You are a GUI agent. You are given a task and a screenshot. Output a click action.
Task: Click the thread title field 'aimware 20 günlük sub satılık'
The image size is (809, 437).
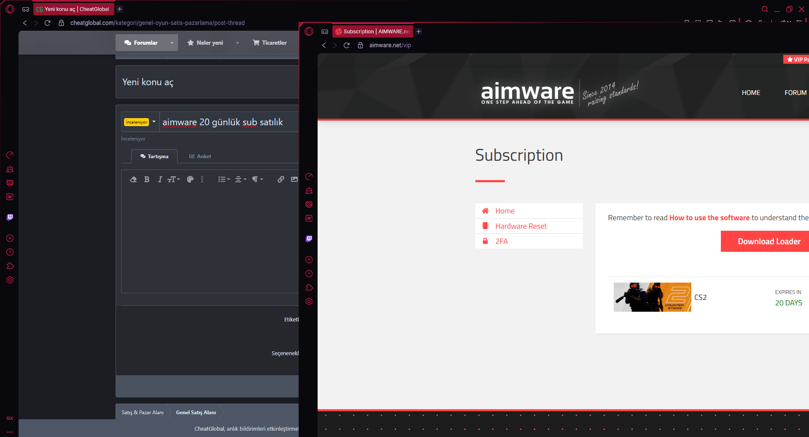click(229, 122)
